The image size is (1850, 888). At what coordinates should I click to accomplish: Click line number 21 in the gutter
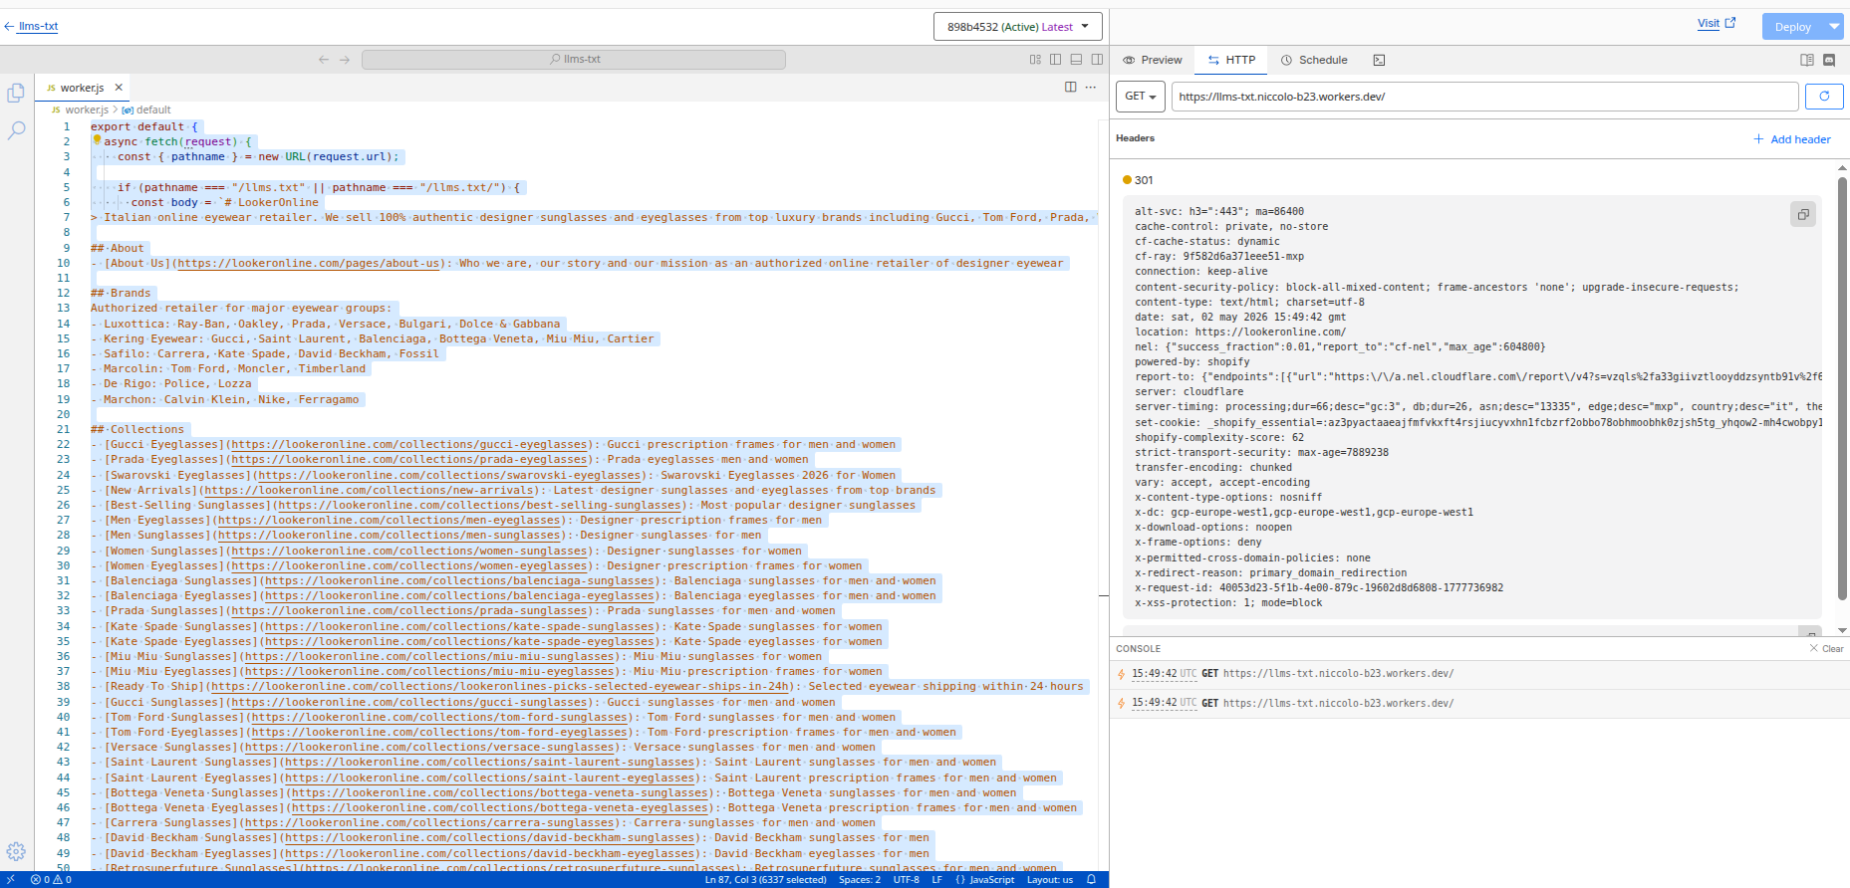pyautogui.click(x=63, y=430)
